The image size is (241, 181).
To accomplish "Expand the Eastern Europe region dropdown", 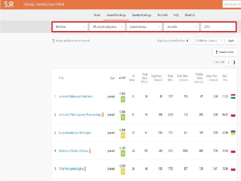I will click(x=144, y=27).
